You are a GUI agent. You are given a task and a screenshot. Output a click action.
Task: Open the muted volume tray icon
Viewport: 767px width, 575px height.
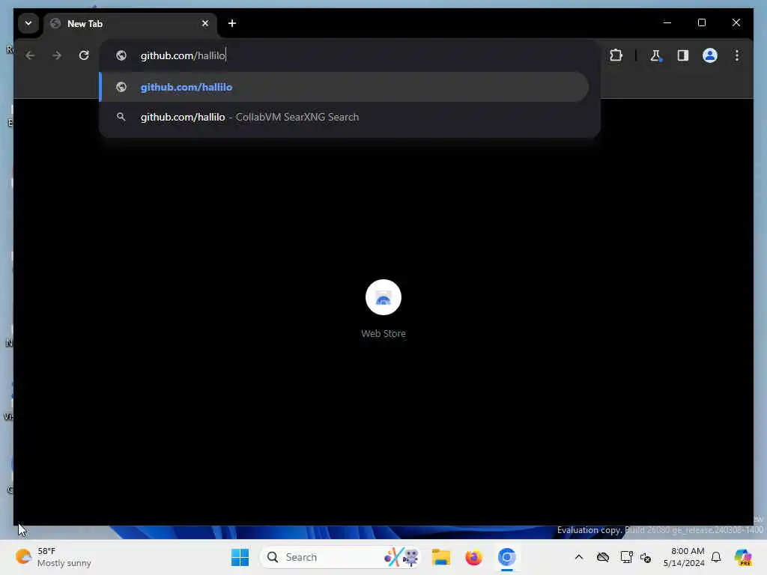point(646,557)
